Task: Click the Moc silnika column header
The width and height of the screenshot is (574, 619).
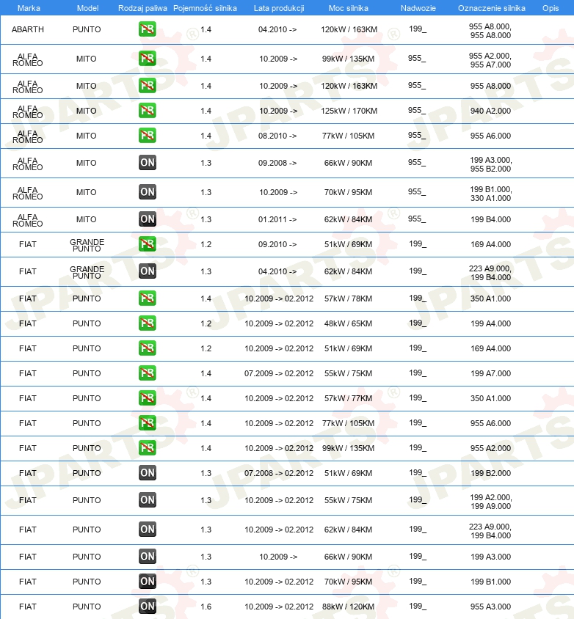Action: 349,8
